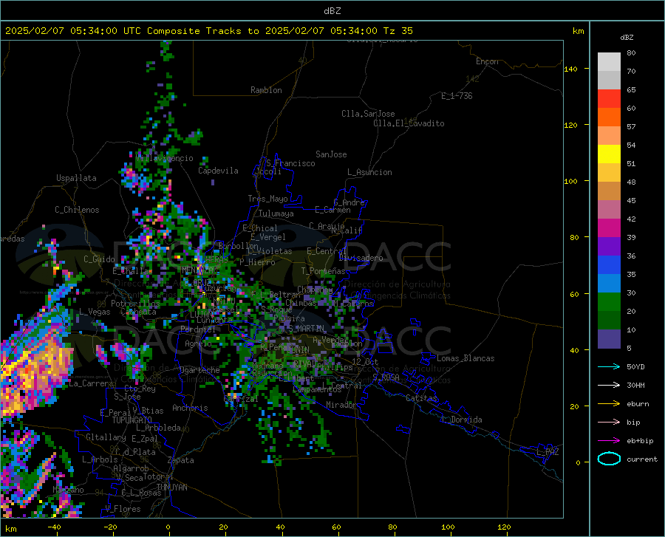Click the pink bip arrow symbol

coord(609,423)
